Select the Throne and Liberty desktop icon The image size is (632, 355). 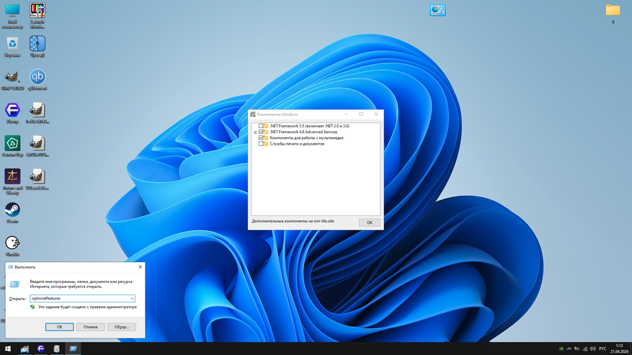point(12,176)
